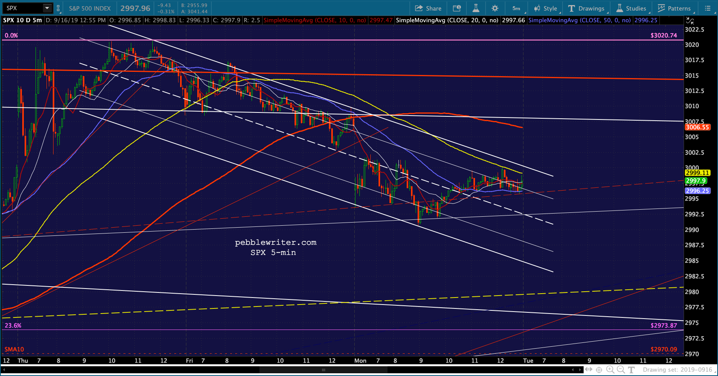The height and width of the screenshot is (376, 718).
Task: Click the 3022.5 price axis label
Action: click(x=695, y=30)
